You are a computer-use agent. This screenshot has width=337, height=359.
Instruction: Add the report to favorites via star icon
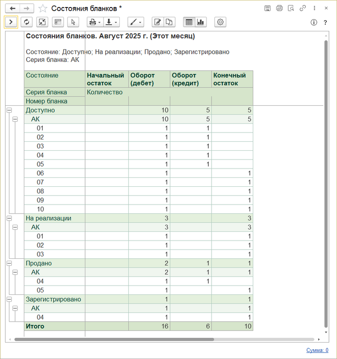[x=43, y=8]
